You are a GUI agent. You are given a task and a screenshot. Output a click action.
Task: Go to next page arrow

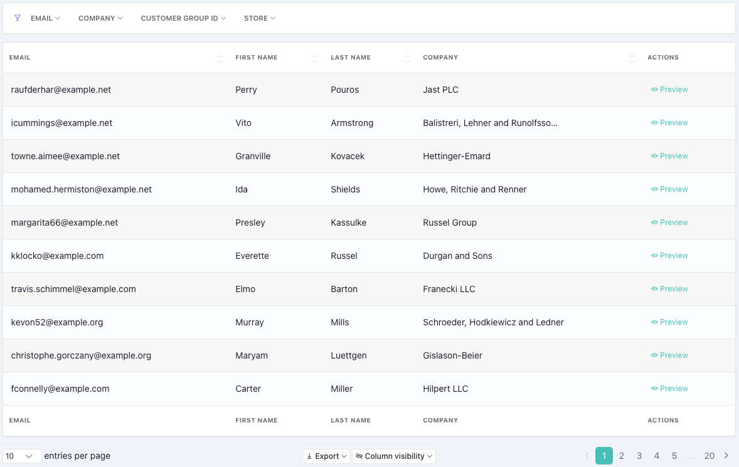[726, 456]
